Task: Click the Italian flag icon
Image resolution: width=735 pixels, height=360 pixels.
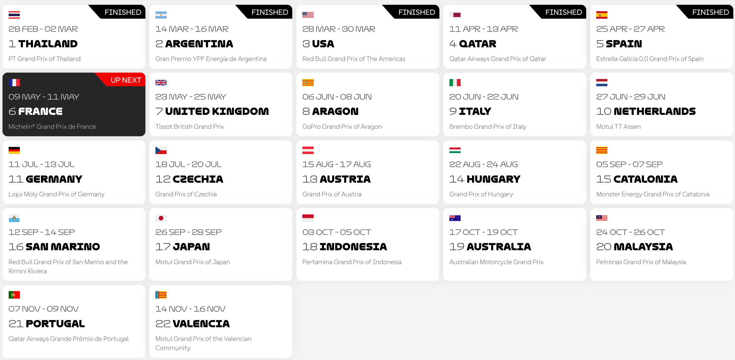Action: [455, 83]
